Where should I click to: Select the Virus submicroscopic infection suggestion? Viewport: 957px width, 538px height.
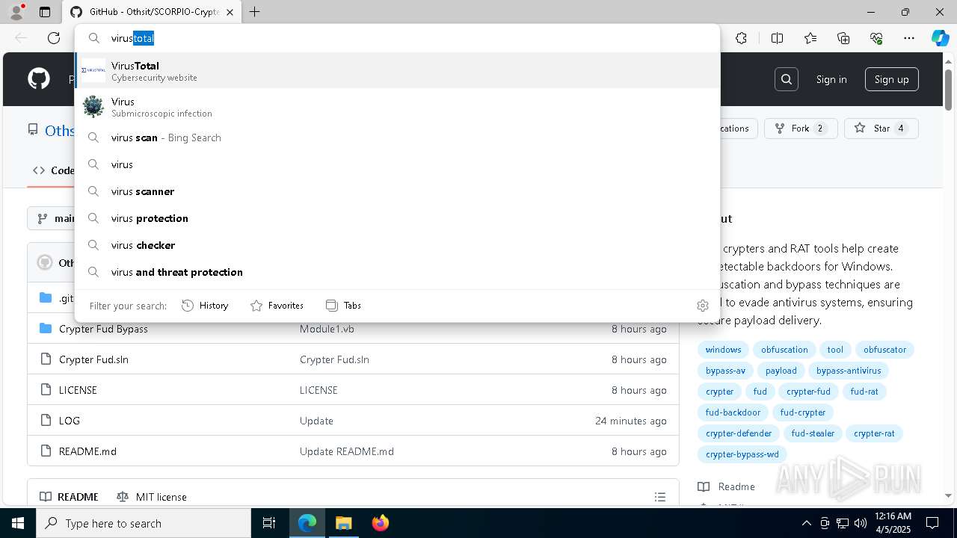click(397, 107)
